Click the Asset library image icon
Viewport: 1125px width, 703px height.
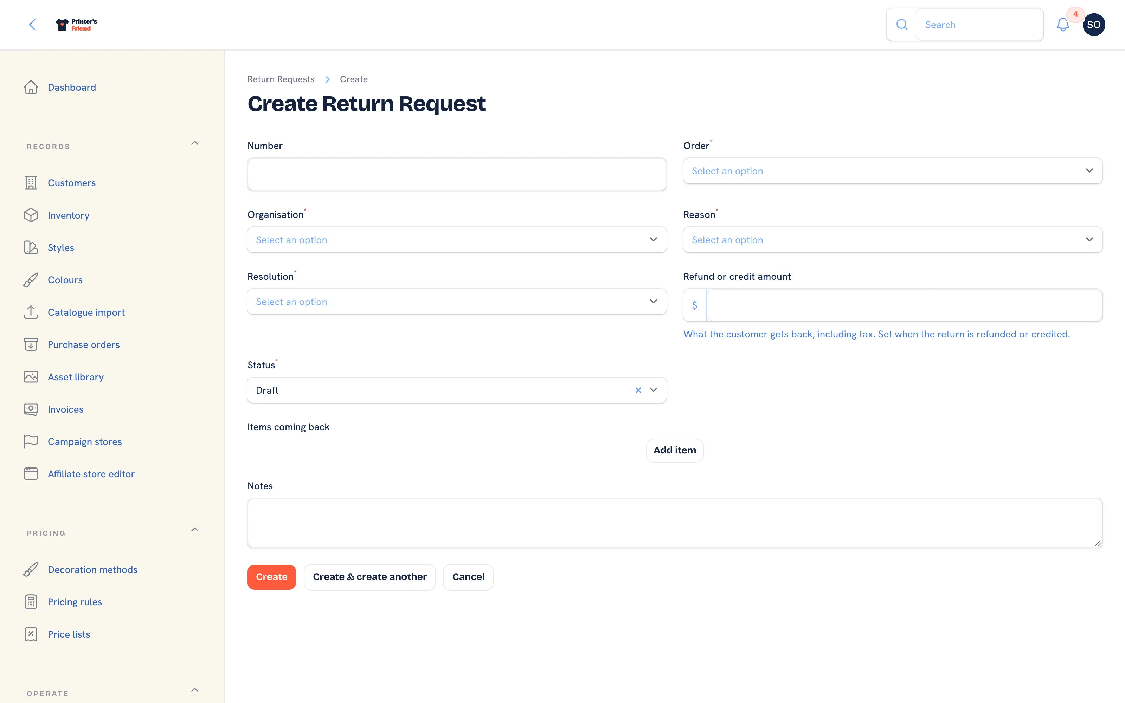coord(31,376)
